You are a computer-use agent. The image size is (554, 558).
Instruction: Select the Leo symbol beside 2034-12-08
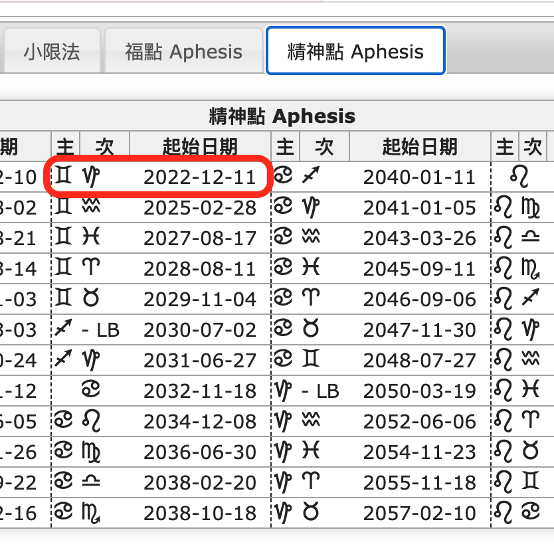point(91,421)
